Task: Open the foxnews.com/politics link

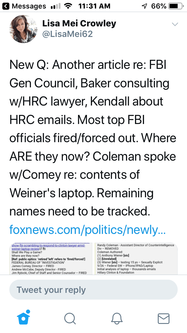Action: click(x=87, y=230)
